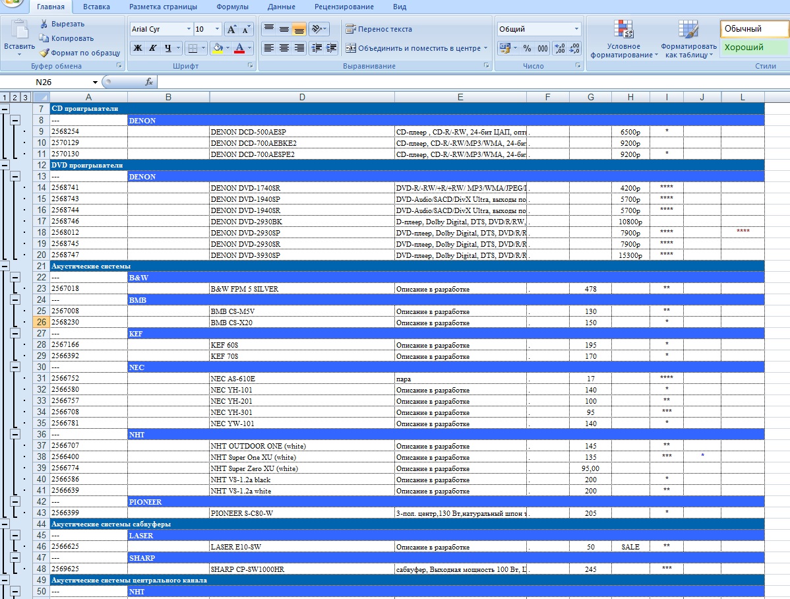This screenshot has width=790, height=599.
Task: Decrease cell indent
Action: (x=317, y=48)
